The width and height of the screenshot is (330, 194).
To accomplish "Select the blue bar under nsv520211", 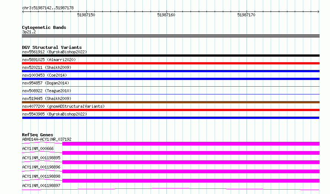I will 171,71.
